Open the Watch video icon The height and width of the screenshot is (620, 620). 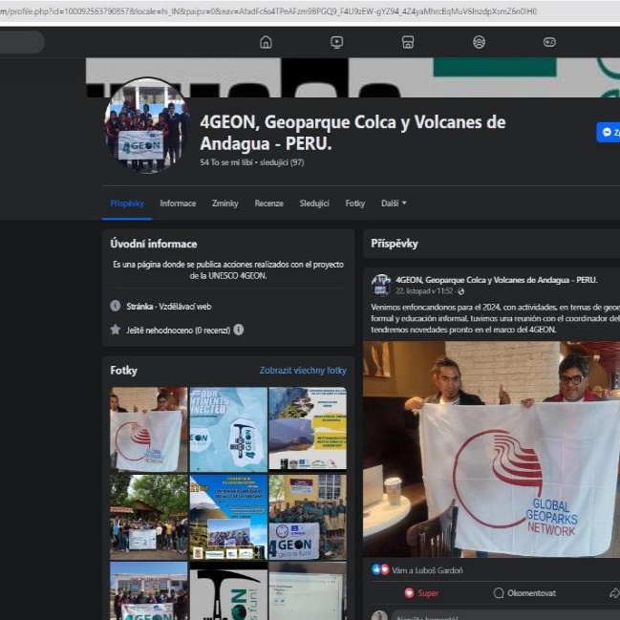[x=336, y=42]
